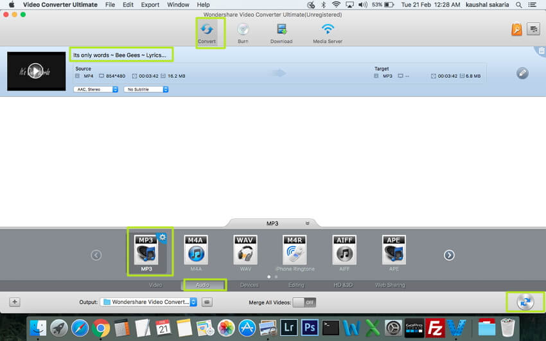
Task: Open the Output folder dropdown
Action: coord(148,302)
